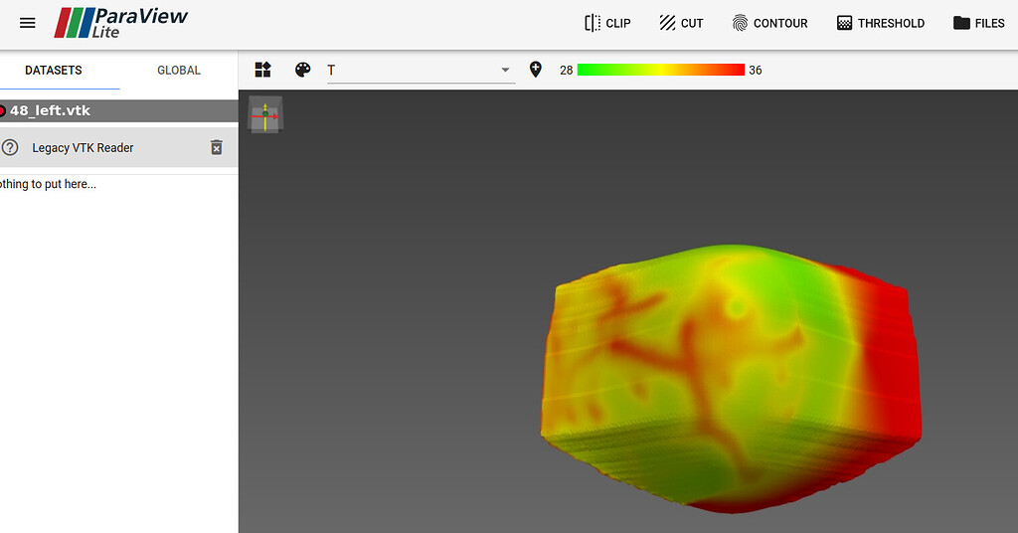Click the Legacy VTK Reader help icon
Image resolution: width=1018 pixels, height=533 pixels.
click(x=11, y=147)
